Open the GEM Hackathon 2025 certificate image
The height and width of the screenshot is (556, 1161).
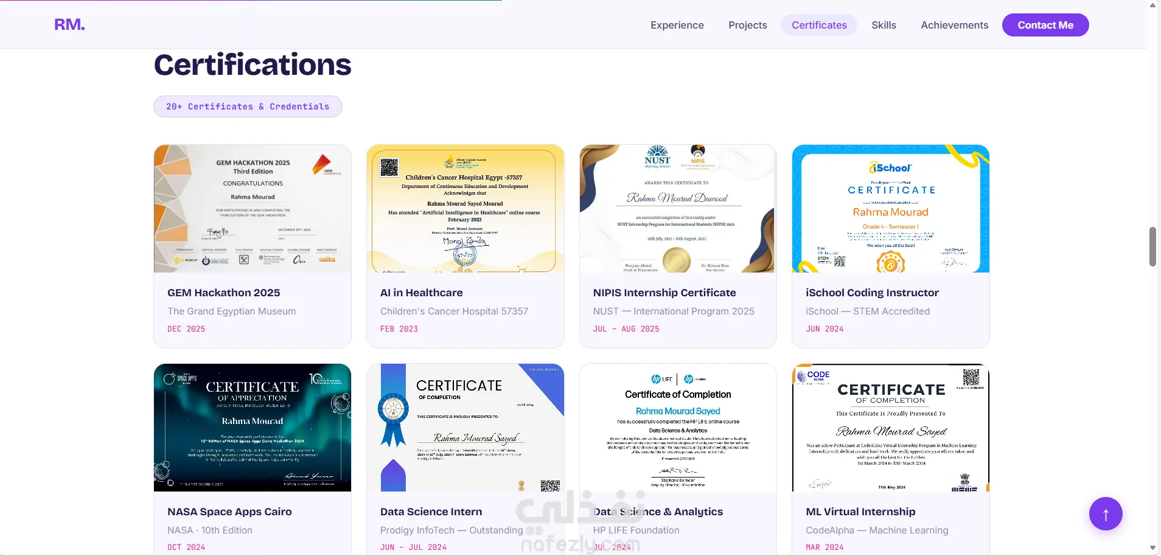click(x=253, y=209)
